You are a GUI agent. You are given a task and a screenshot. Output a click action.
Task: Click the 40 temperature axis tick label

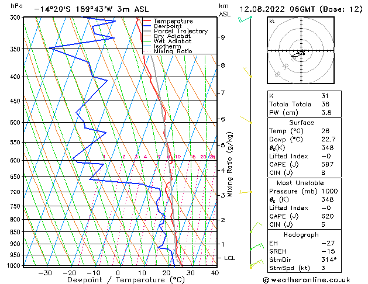pos(215,273)
